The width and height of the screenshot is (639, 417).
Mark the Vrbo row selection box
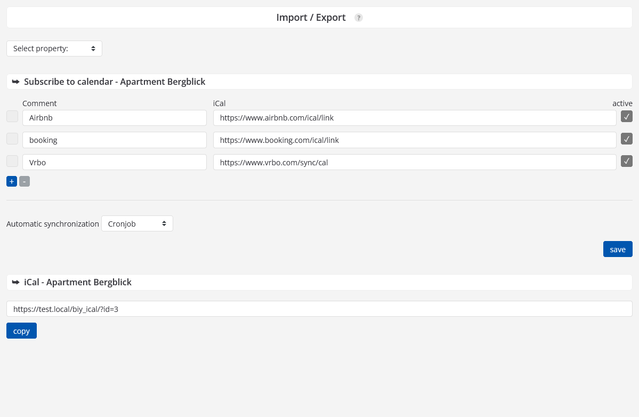pos(12,161)
